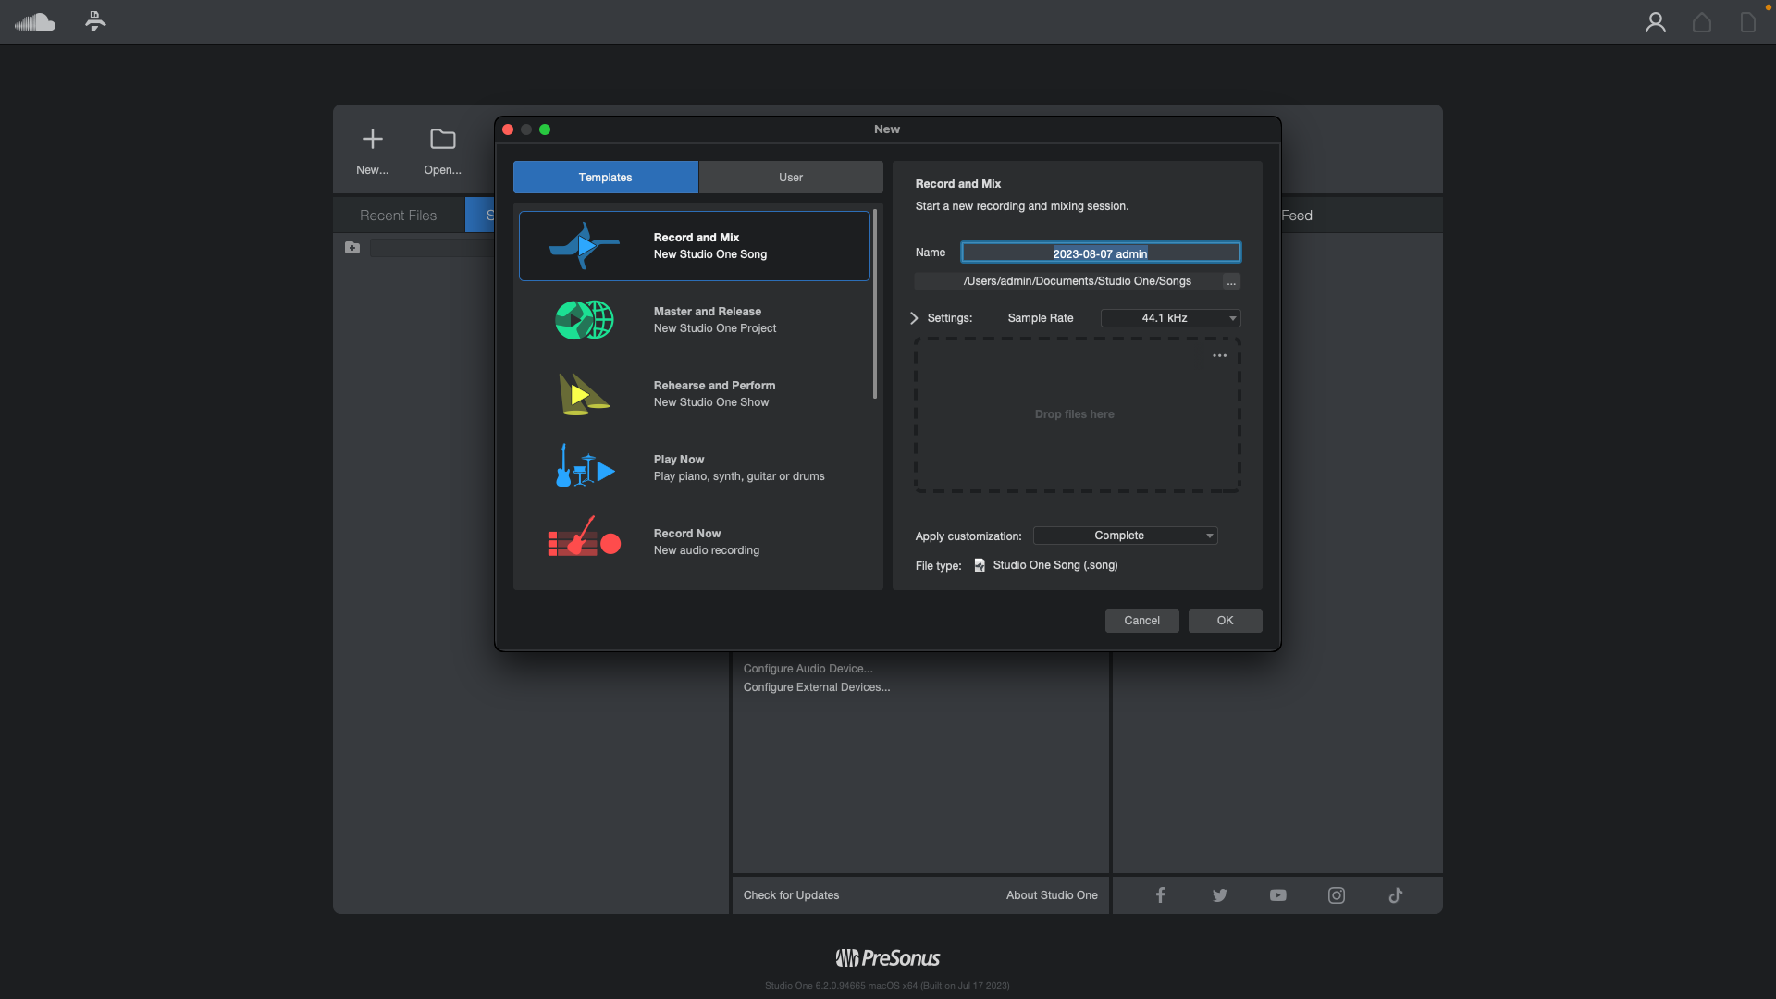Open the TikTok social icon
Screen dimensions: 1776x999
(1395, 895)
